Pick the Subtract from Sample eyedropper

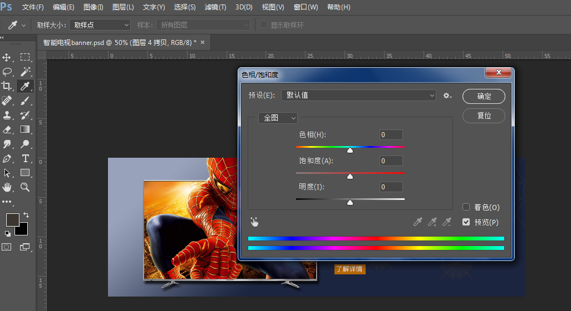447,222
